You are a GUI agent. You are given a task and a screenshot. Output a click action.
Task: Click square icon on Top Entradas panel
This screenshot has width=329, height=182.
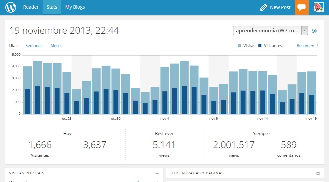(318, 173)
